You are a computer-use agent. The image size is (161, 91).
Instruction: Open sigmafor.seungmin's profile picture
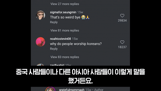(41, 15)
